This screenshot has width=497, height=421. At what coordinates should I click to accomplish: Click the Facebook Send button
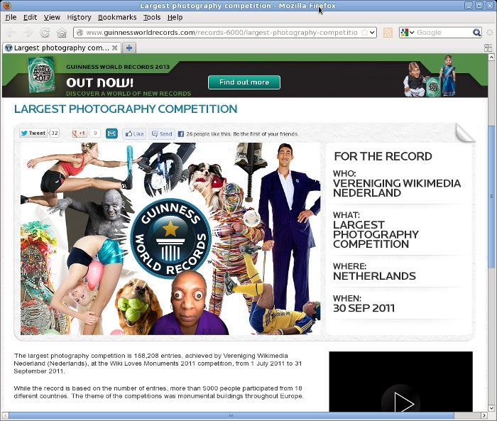pyautogui.click(x=162, y=133)
